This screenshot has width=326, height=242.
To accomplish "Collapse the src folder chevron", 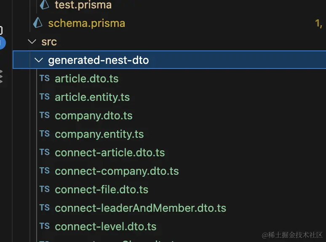I will (32, 42).
